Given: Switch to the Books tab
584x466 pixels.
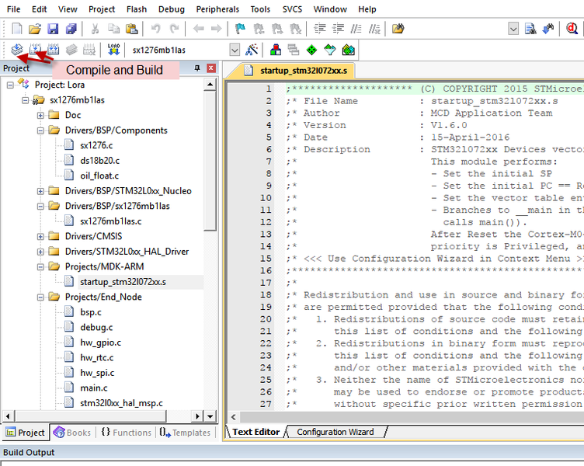Looking at the screenshot, I should pyautogui.click(x=72, y=433).
